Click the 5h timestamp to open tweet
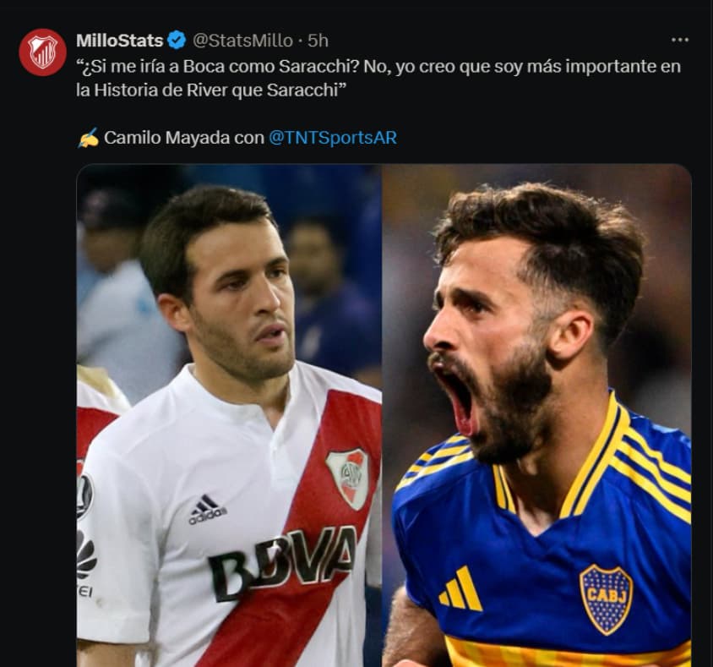The height and width of the screenshot is (667, 713). pyautogui.click(x=318, y=41)
